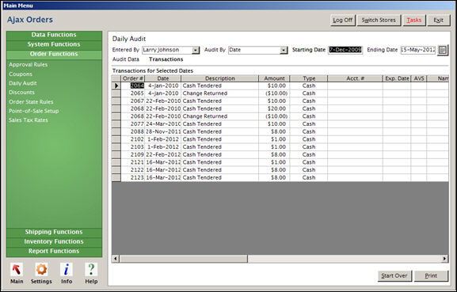Click the Start Over button
Viewport: 457px width, 292px height.
pyautogui.click(x=394, y=275)
